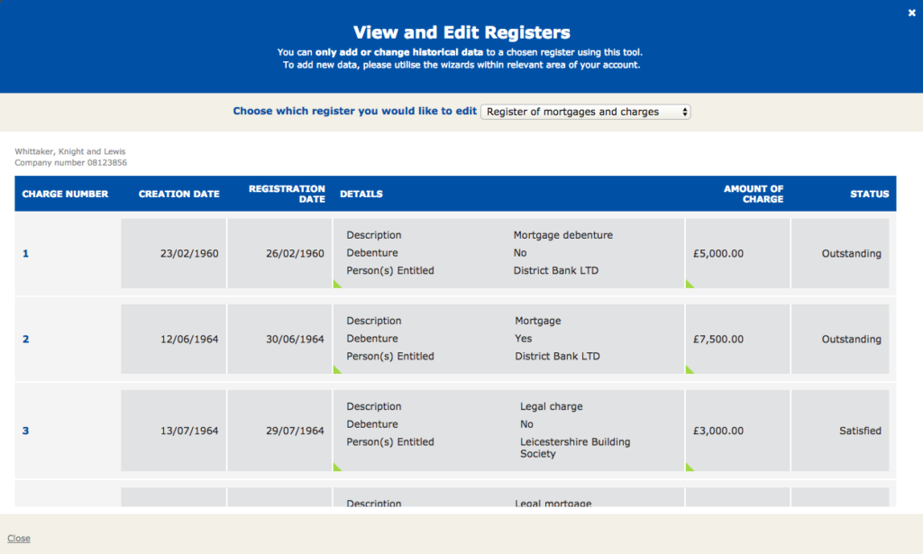Open charge number 2 link
The height and width of the screenshot is (554, 923).
coord(25,340)
